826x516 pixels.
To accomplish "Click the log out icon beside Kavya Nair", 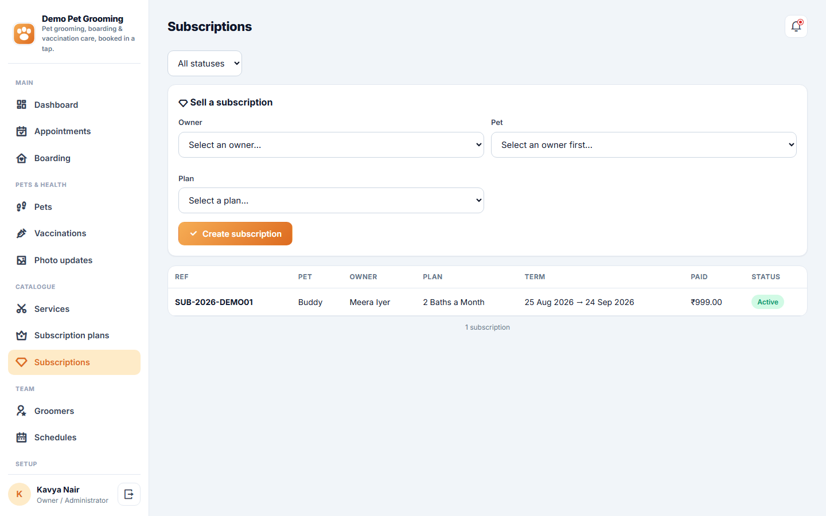I will [x=129, y=494].
